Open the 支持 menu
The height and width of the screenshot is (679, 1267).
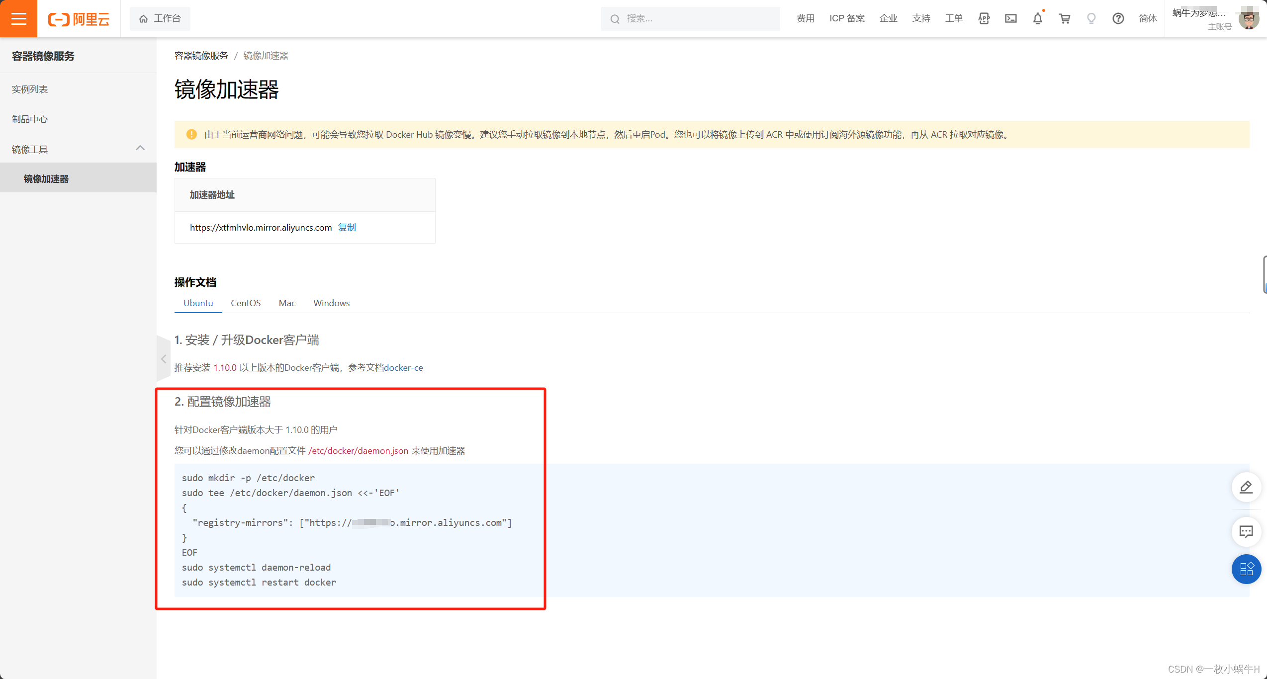click(921, 18)
